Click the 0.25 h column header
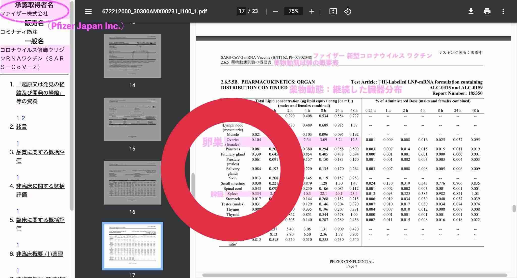This screenshot has width=517, height=278. tap(370, 110)
